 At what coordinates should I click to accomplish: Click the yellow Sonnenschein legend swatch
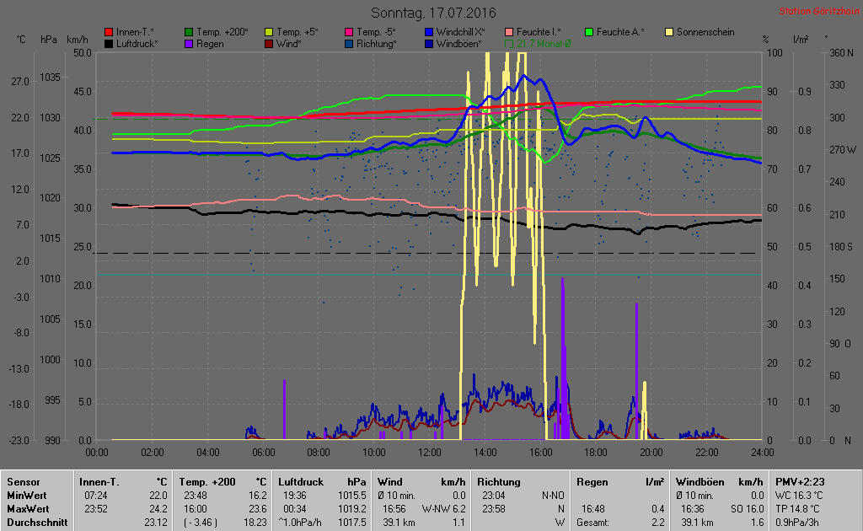(x=669, y=33)
